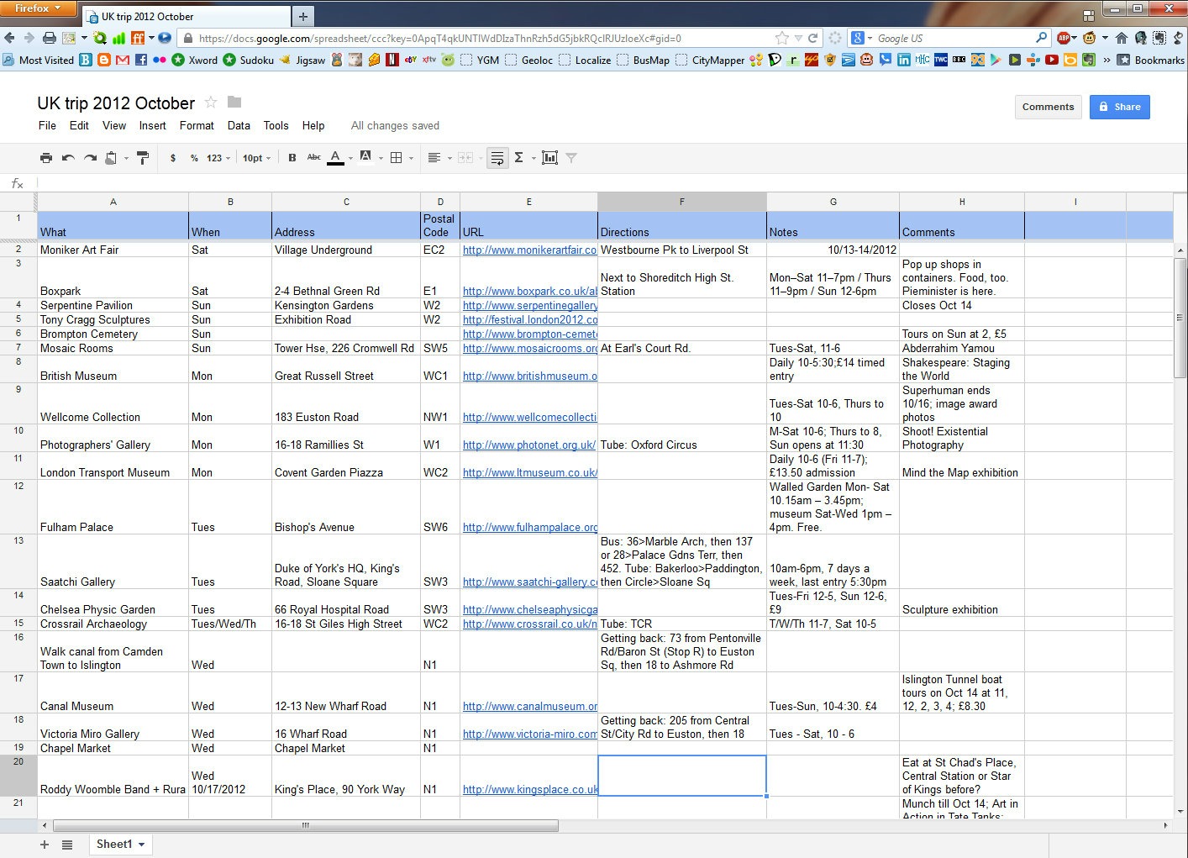Viewport: 1188px width, 858px height.
Task: Open the Tools menu
Action: pyautogui.click(x=276, y=125)
